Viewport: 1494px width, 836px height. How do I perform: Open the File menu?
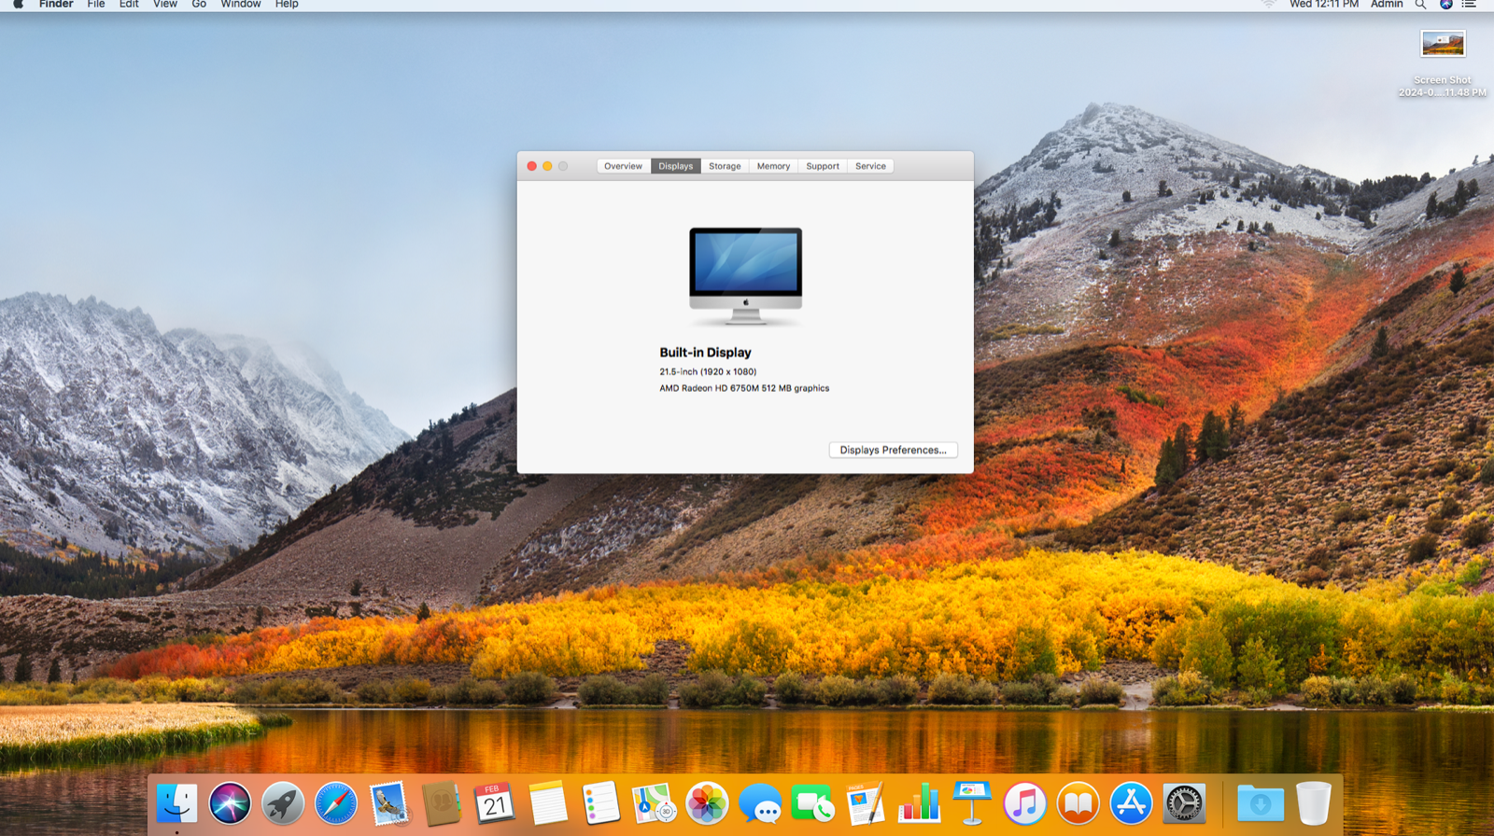tap(96, 5)
